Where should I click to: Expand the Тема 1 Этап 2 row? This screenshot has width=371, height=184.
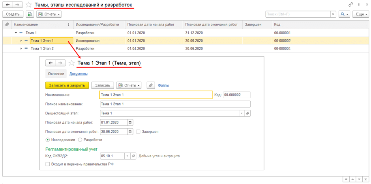pyautogui.click(x=21, y=48)
